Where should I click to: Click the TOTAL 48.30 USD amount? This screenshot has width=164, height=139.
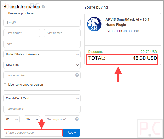coord(145,58)
